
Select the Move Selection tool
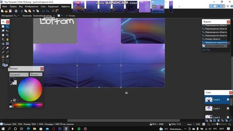click(7, 31)
